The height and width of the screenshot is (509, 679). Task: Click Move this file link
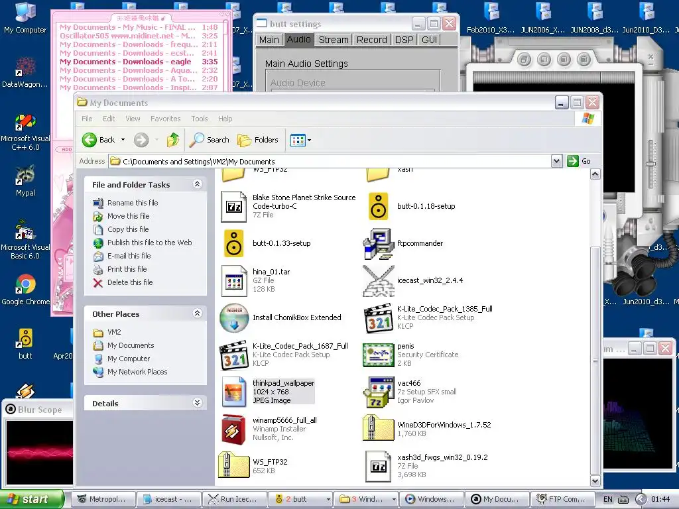tap(128, 216)
